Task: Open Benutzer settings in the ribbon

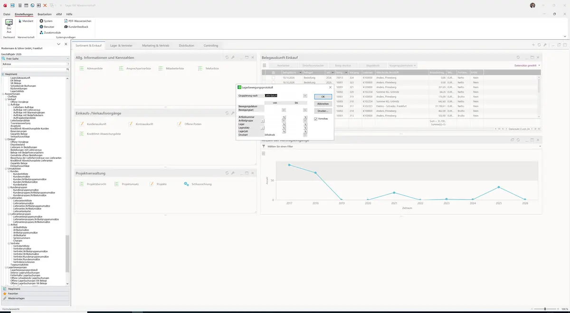Action: coord(47,27)
